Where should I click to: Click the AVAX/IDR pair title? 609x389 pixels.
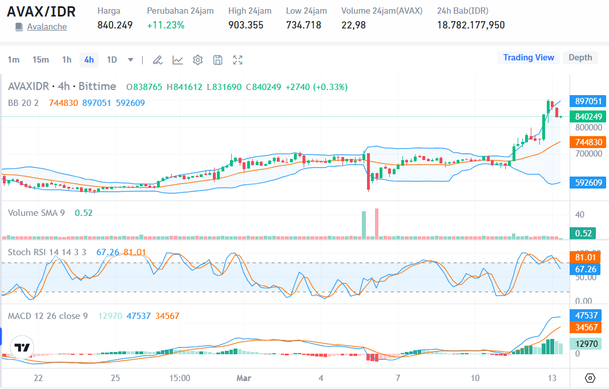pos(41,11)
